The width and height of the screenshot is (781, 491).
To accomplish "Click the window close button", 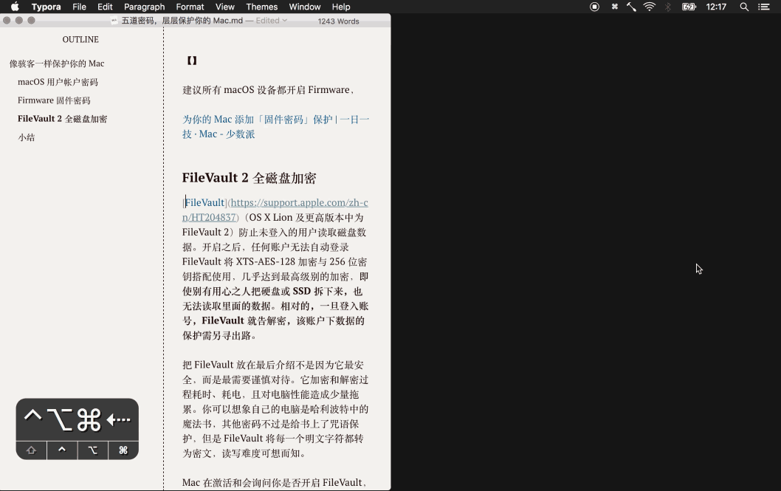I will (x=7, y=21).
